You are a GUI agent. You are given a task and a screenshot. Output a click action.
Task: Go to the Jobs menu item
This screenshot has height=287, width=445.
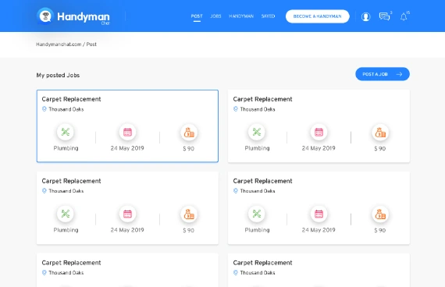[x=215, y=16]
